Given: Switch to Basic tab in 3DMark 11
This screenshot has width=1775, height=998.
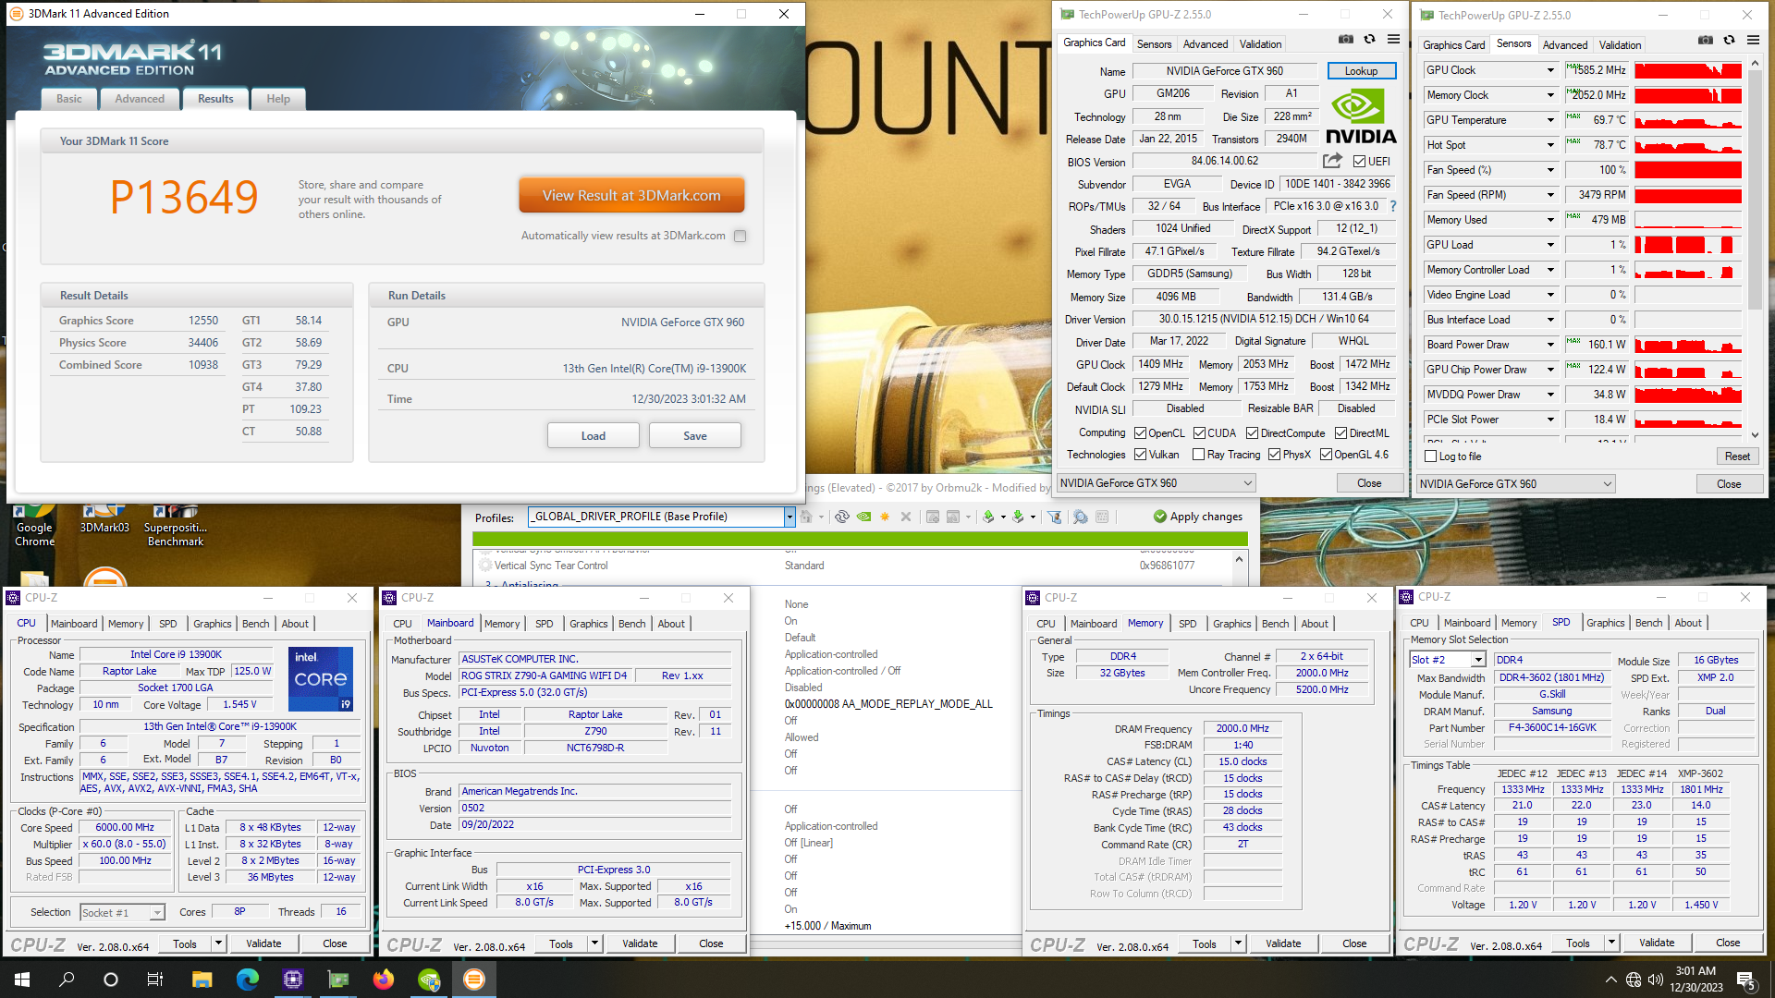Looking at the screenshot, I should (x=69, y=99).
